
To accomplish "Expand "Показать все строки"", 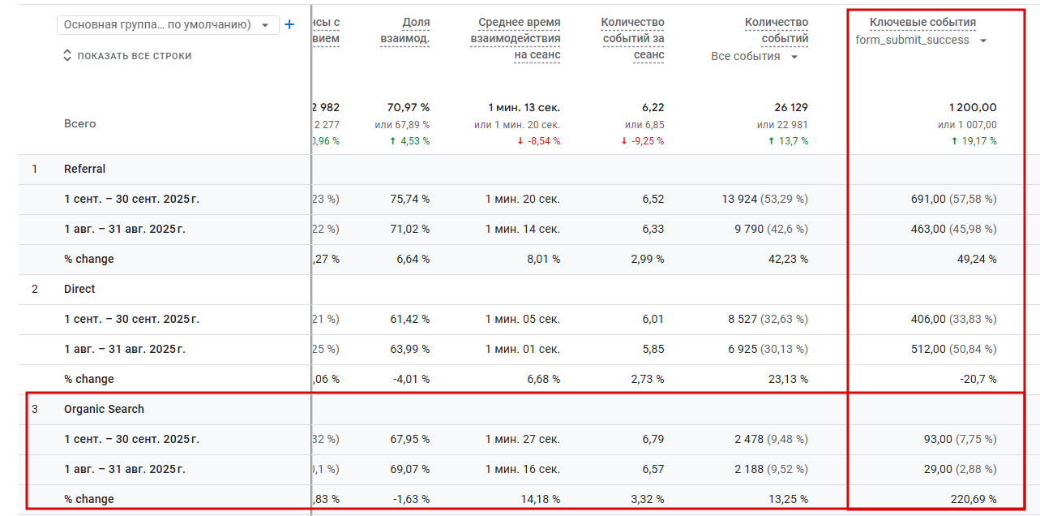I will [x=126, y=56].
